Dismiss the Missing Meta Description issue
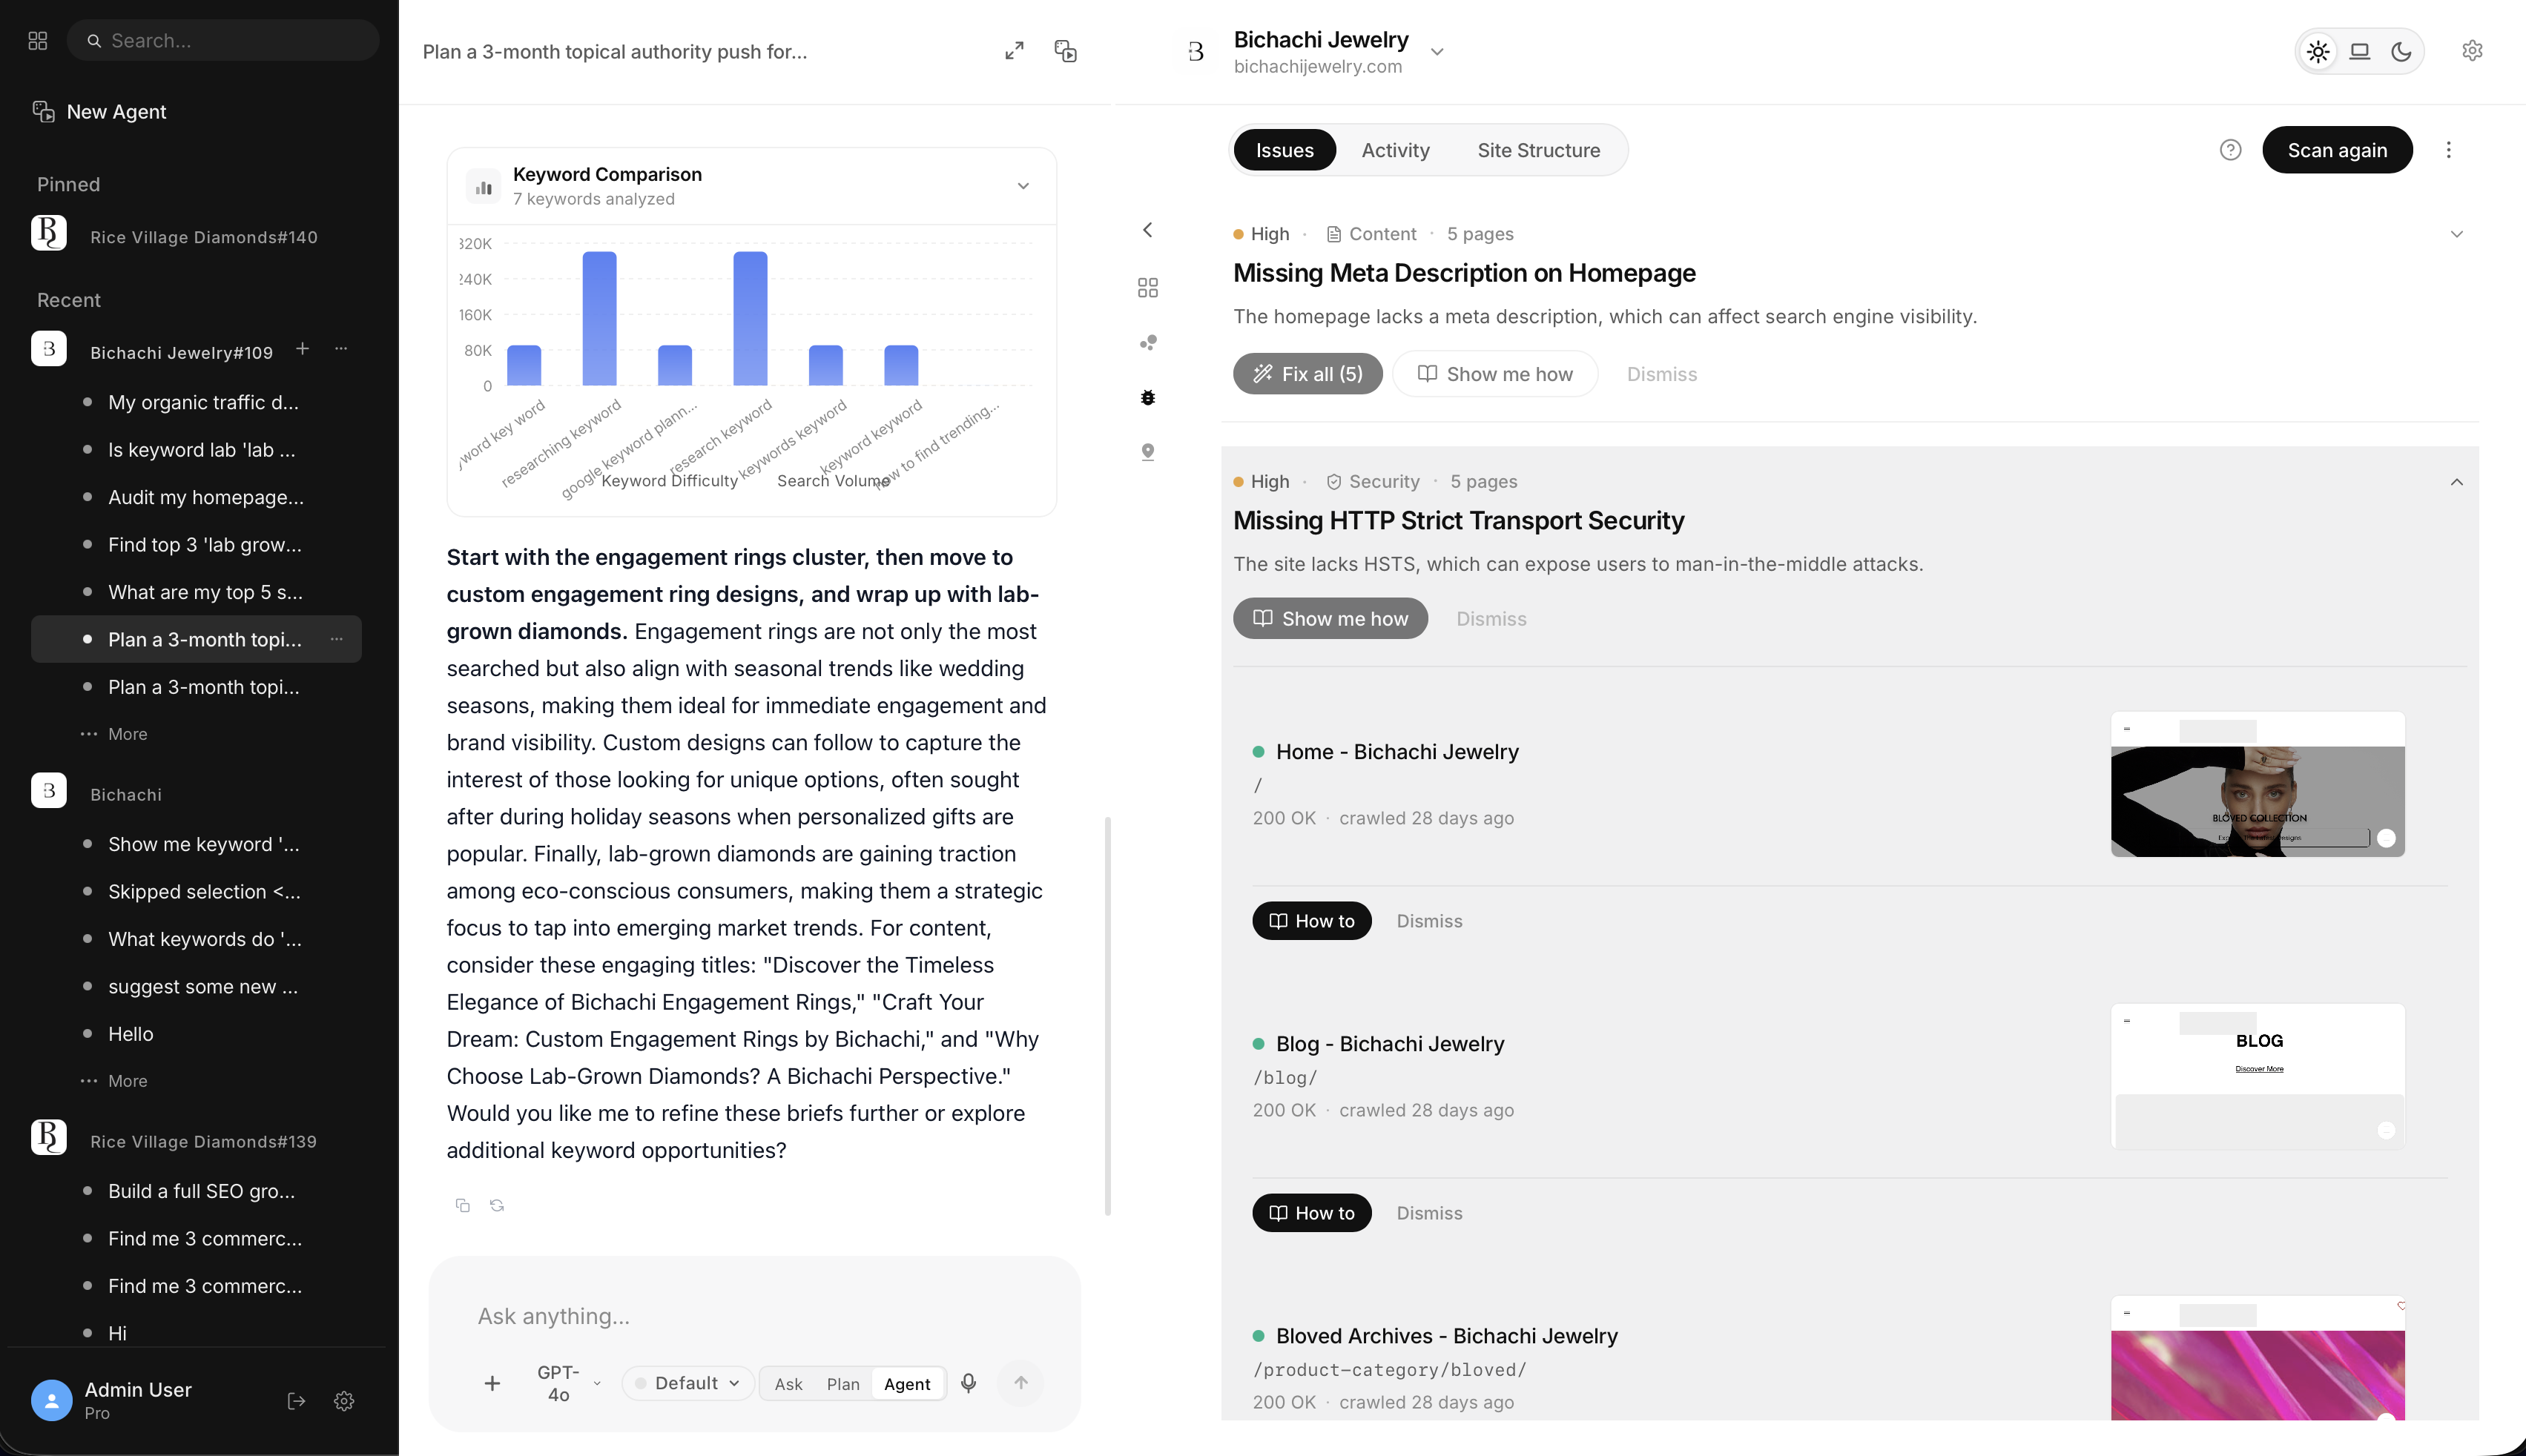The image size is (2526, 1456). pyautogui.click(x=1662, y=374)
